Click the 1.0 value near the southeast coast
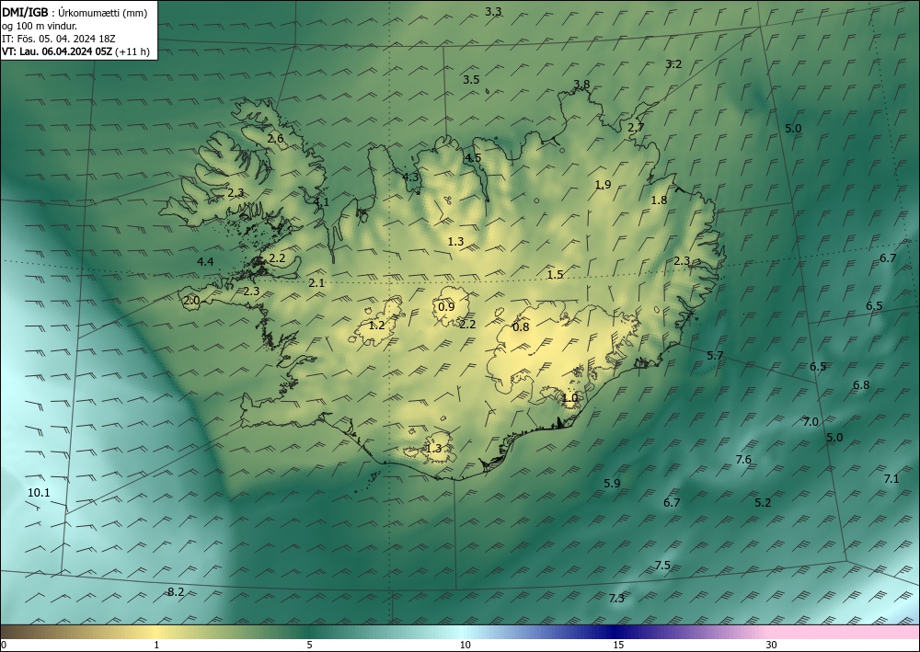Screen dimensions: 920x652 [x=569, y=397]
